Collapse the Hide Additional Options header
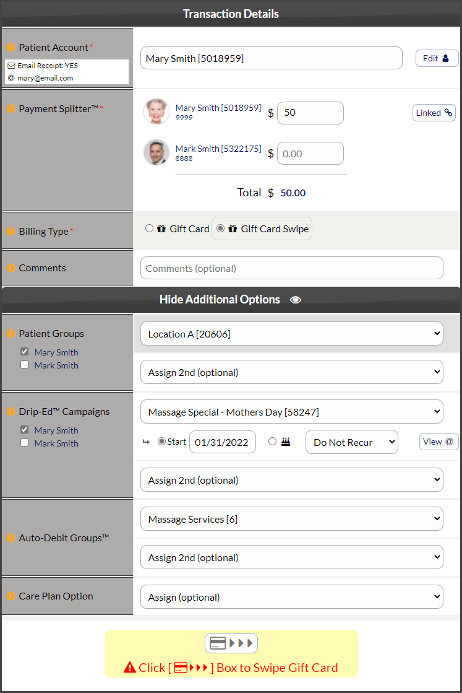Screen dimensions: 462x693 (230, 299)
